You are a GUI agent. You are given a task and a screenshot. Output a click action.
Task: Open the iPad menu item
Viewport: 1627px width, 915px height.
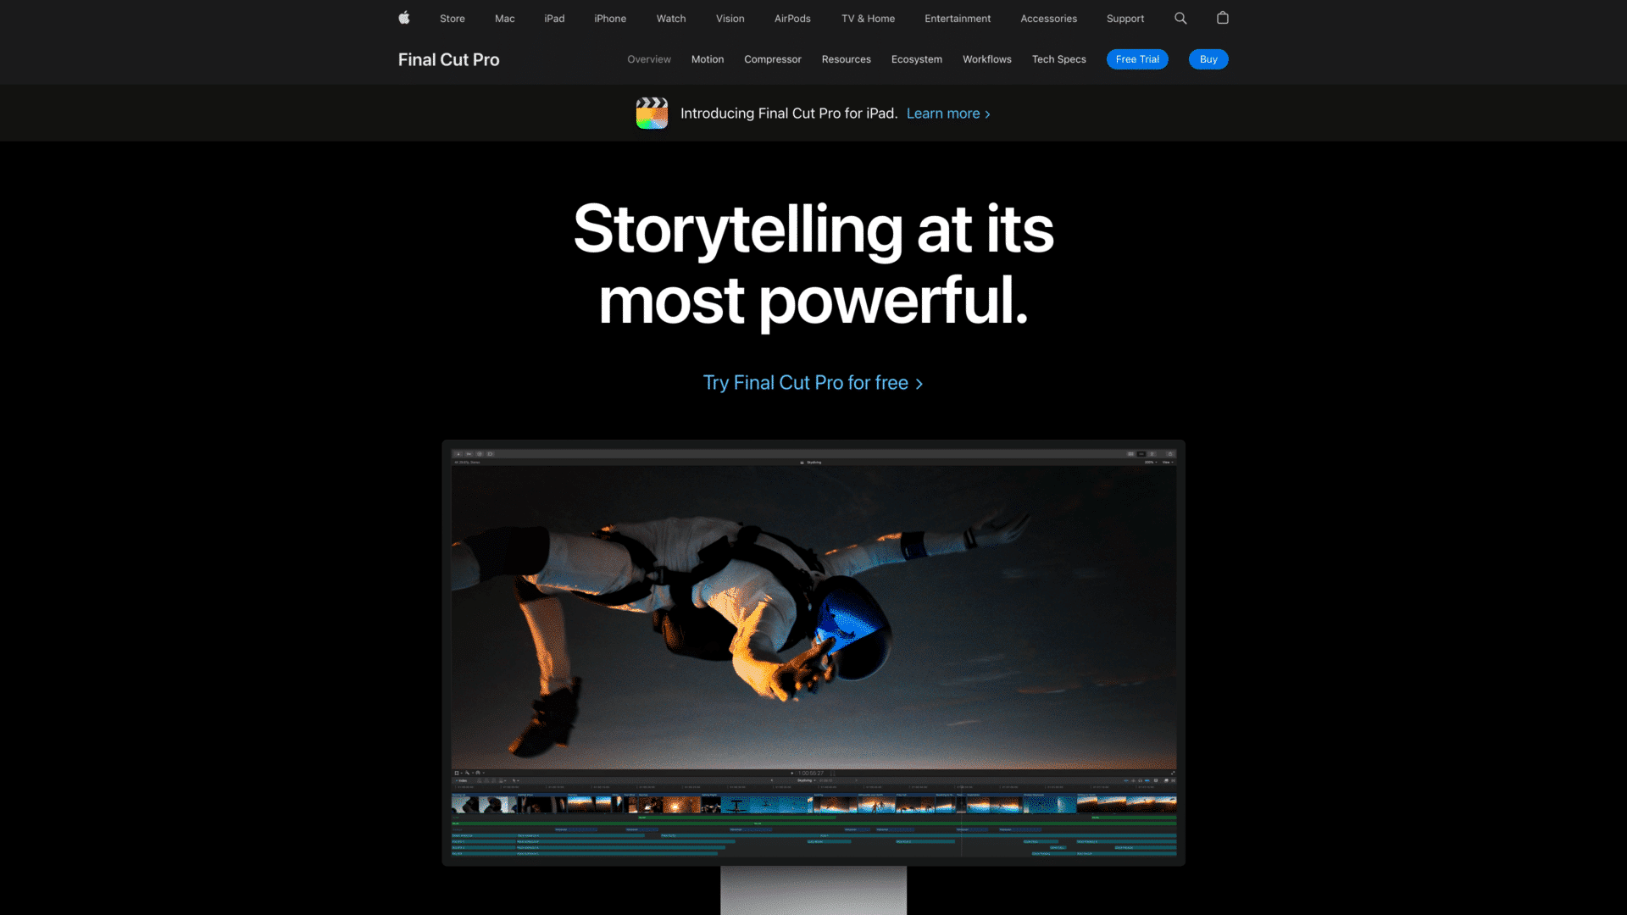[x=554, y=19]
